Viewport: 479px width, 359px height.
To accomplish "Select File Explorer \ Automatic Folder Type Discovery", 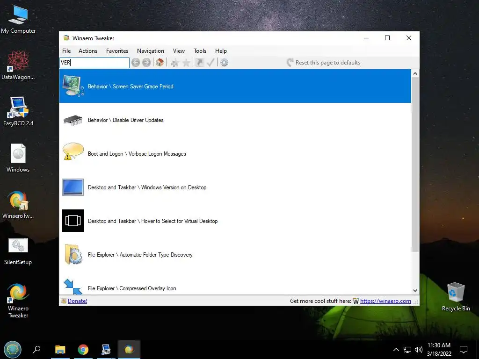I will pos(235,255).
